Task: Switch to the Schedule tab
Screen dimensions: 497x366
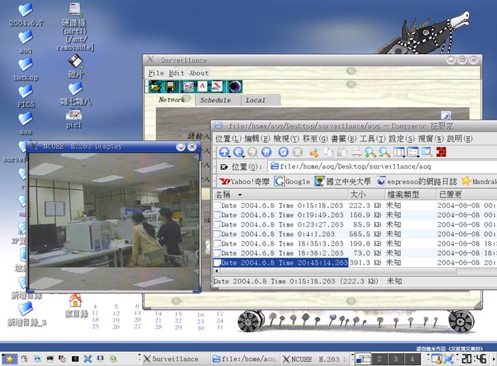Action: pyautogui.click(x=215, y=100)
